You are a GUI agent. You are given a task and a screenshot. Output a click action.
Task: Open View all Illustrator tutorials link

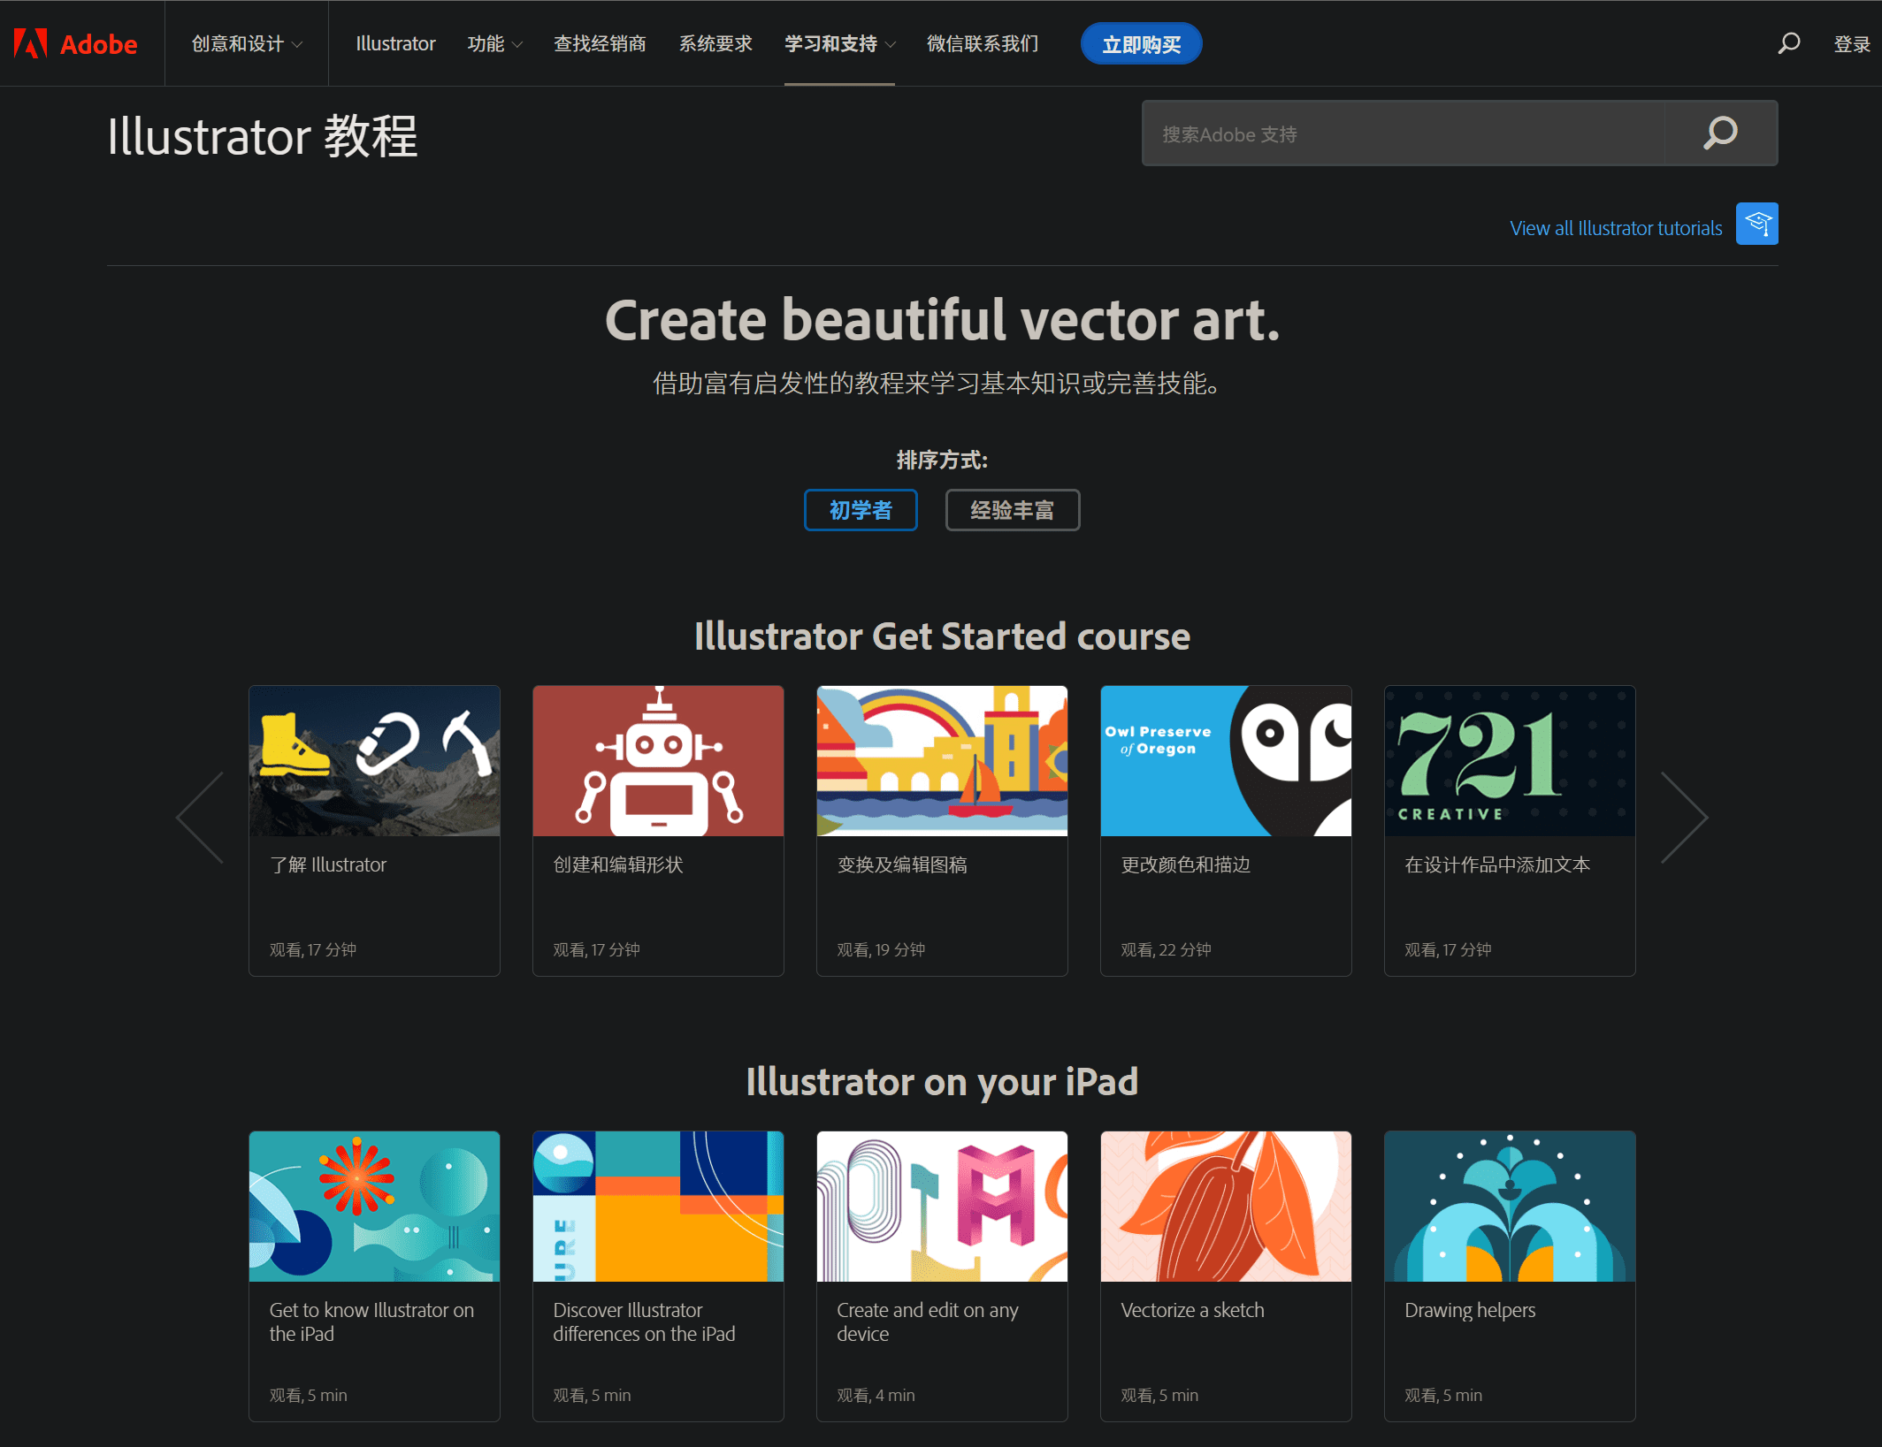click(x=1616, y=228)
